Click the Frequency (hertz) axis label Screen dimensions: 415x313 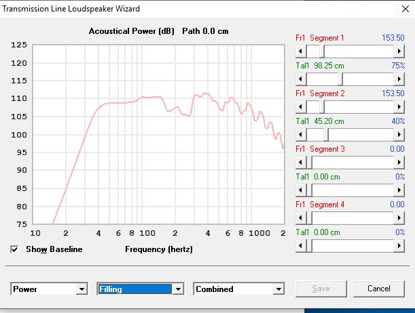(x=159, y=249)
